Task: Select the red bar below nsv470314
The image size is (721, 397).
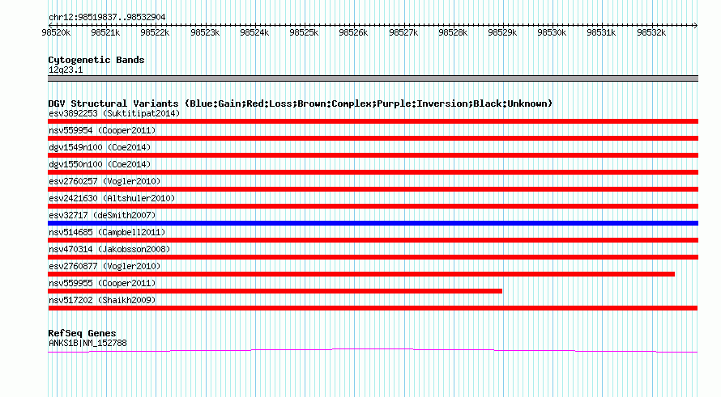Action: 373,257
